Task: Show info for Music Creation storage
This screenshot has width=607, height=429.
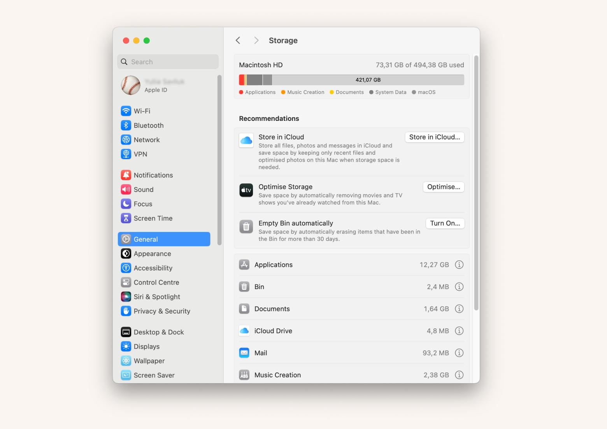Action: pos(459,375)
